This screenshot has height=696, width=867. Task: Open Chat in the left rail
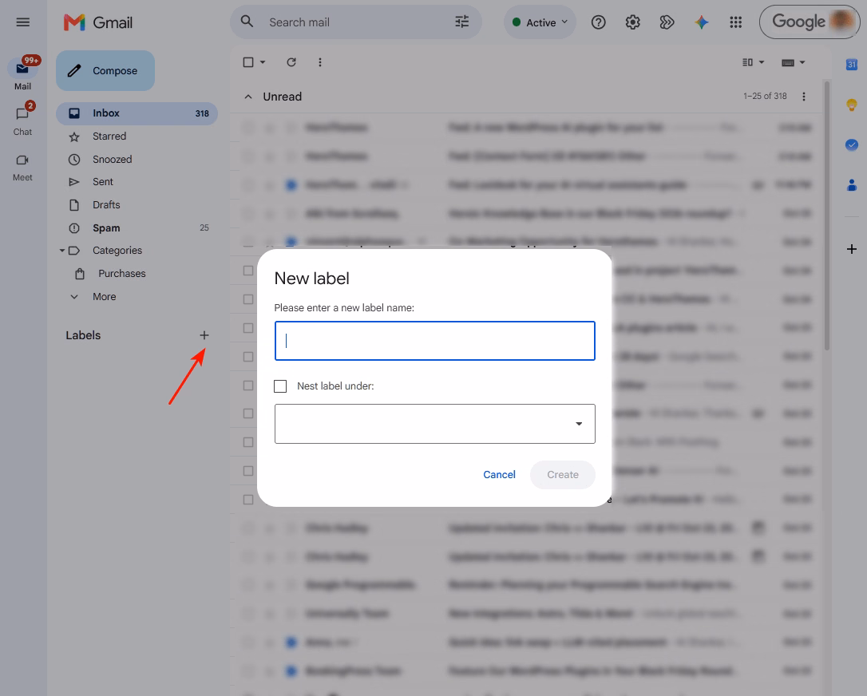(22, 119)
